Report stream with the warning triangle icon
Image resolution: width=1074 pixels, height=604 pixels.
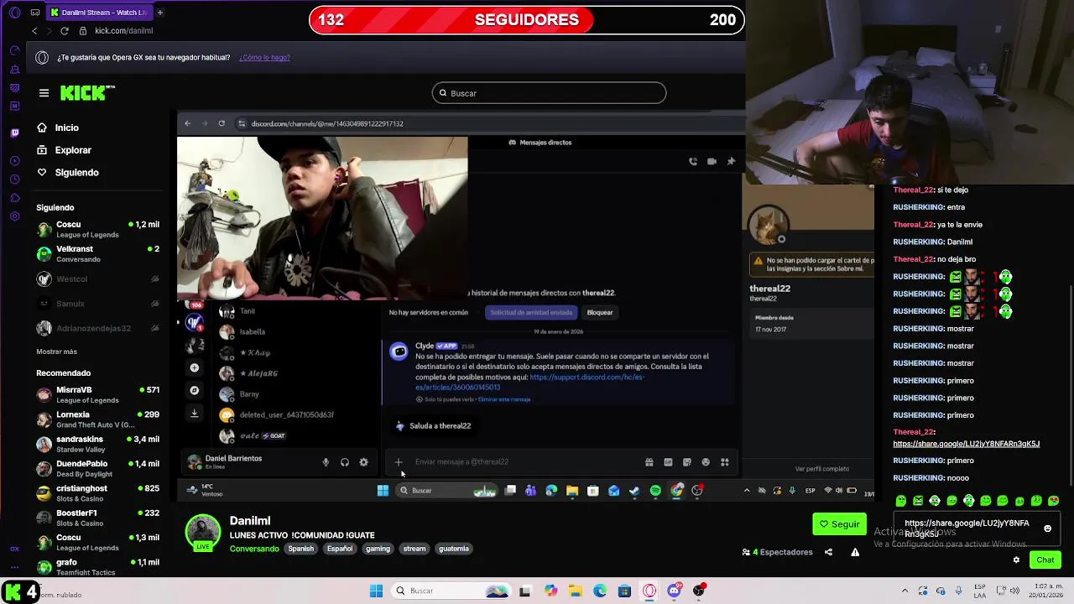click(x=855, y=552)
